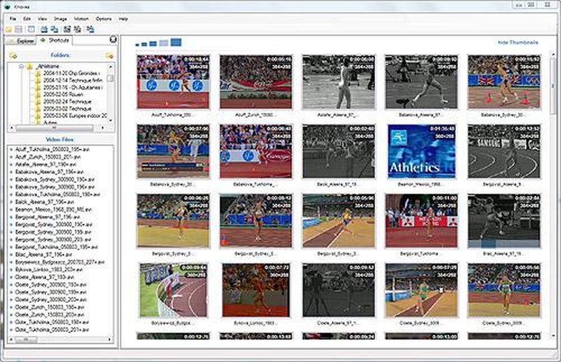Click the Save floppy disk toolbar icon

[x=19, y=29]
